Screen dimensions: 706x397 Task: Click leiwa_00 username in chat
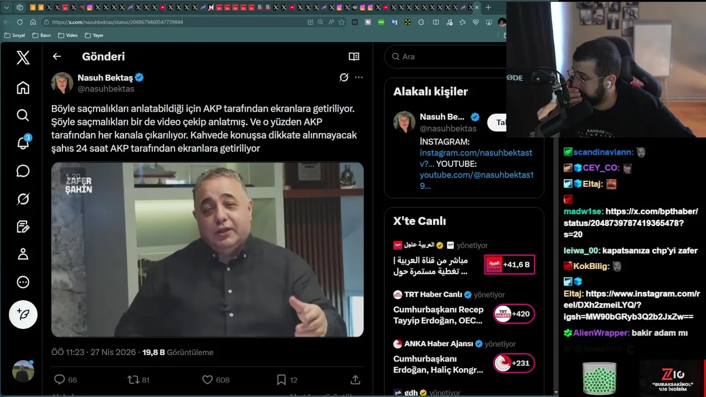point(580,250)
